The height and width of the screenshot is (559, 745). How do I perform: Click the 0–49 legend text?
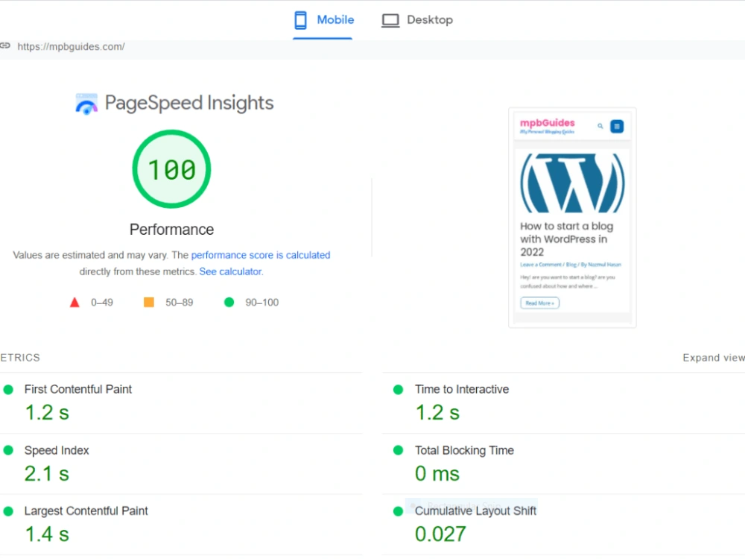pos(102,303)
